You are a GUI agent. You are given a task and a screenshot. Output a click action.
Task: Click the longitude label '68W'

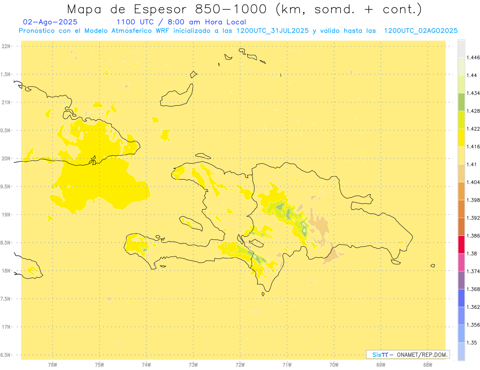click(428, 364)
